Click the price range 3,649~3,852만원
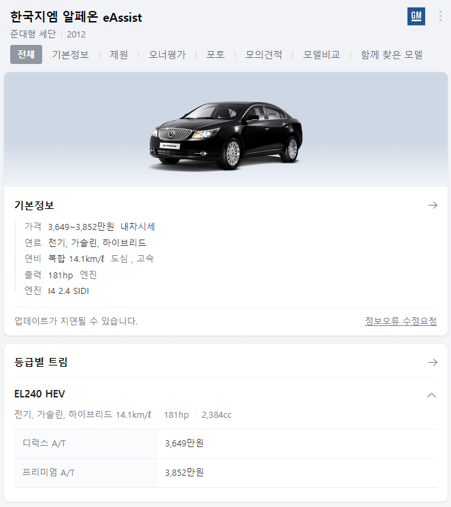This screenshot has width=451, height=507. (81, 227)
